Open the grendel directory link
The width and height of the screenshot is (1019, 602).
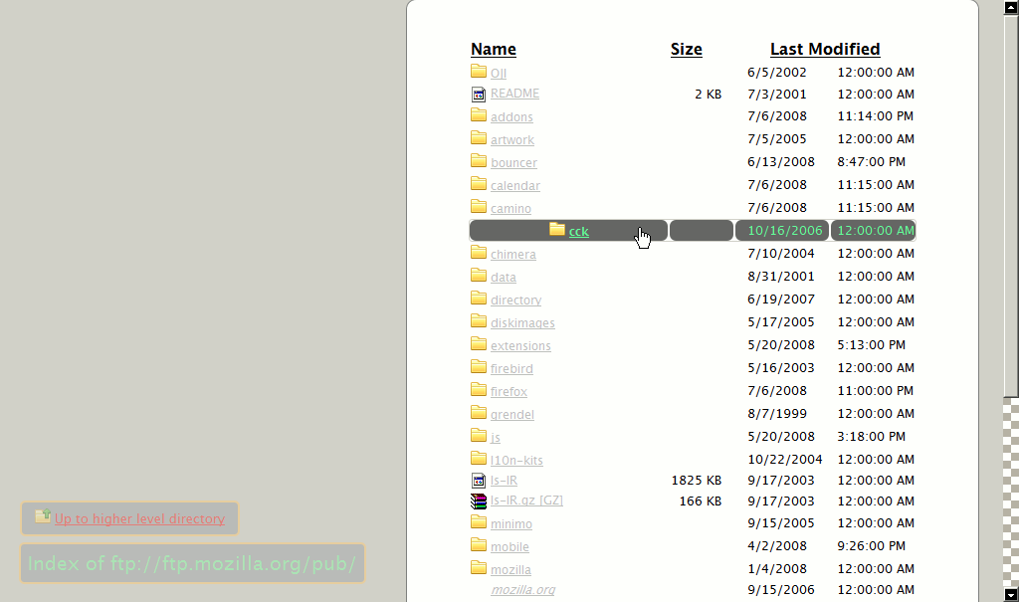(512, 415)
